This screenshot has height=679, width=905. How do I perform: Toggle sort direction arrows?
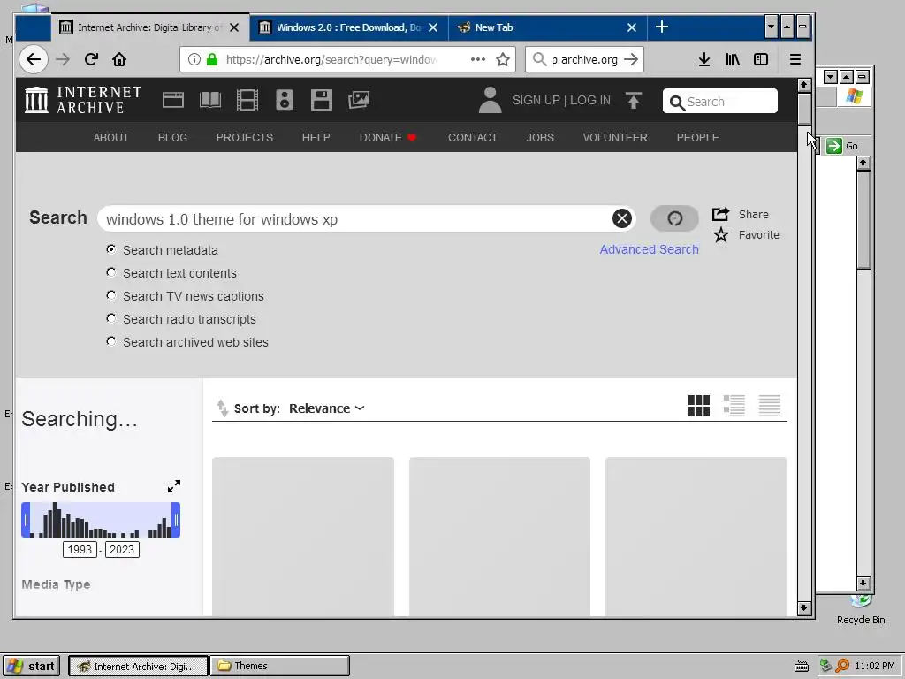point(222,408)
